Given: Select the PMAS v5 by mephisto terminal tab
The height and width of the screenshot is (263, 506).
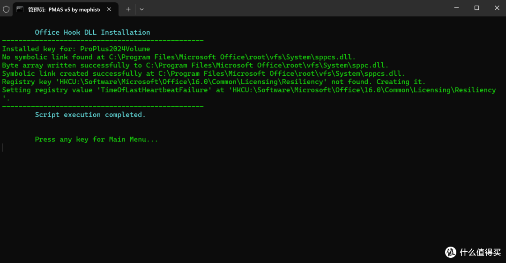Looking at the screenshot, I should pos(65,9).
